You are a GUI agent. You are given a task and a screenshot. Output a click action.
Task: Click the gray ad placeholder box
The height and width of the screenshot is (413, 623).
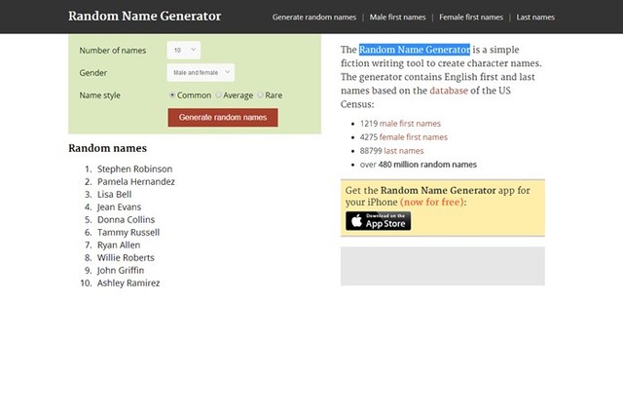pos(443,266)
